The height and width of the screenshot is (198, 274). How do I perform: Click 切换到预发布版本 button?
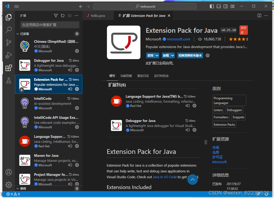(190, 55)
